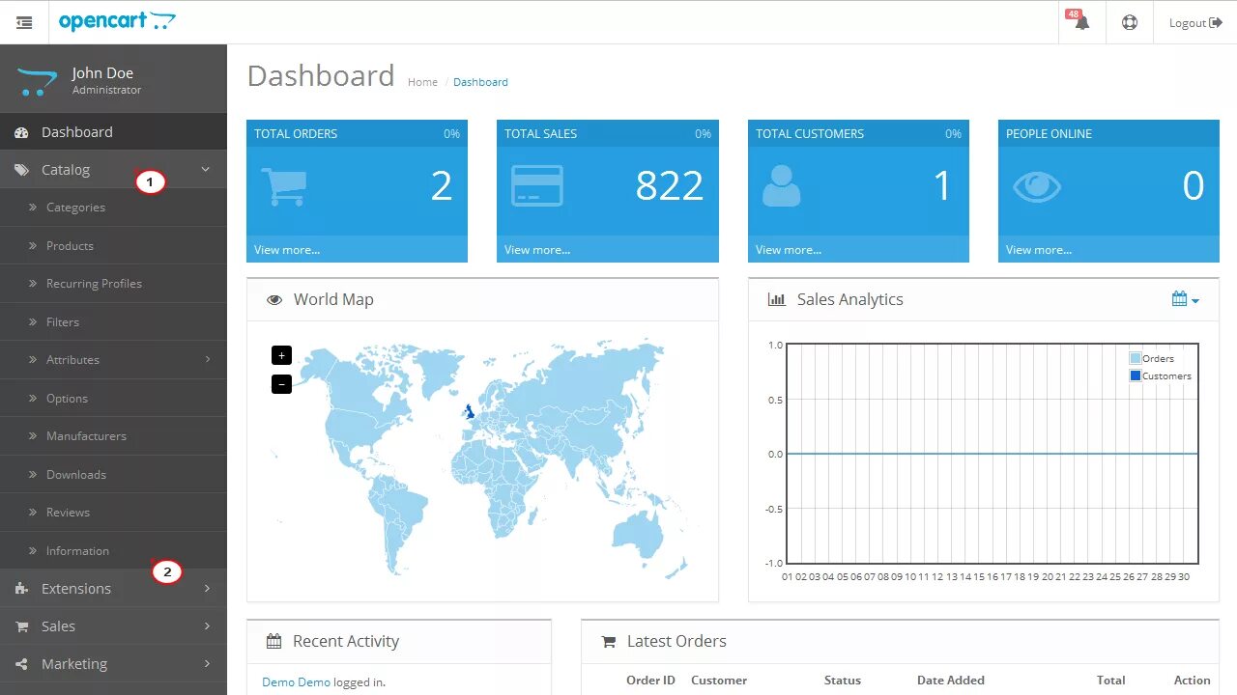Toggle the sidebar menu hamburger icon
The image size is (1237, 695).
click(24, 22)
